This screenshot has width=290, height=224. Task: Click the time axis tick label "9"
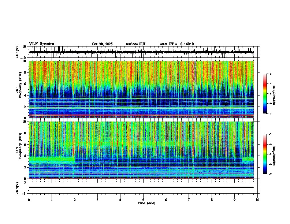[234, 200]
